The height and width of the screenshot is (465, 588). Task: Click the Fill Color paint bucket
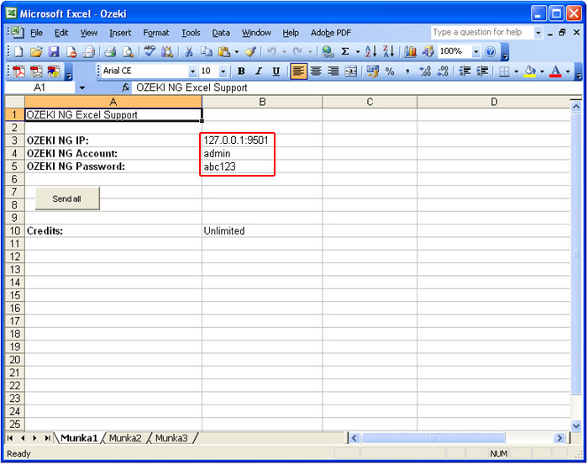(x=529, y=71)
